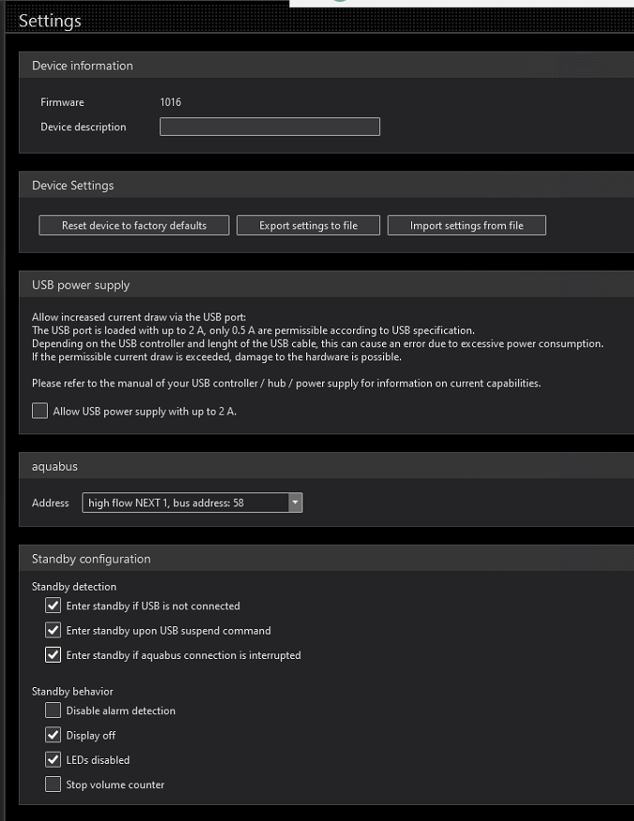Click the Settings page title
Screen dimensions: 634x821
(50, 21)
